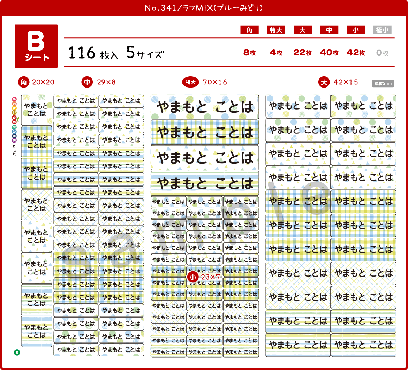
Task: Click the 5サイズ text
Action: pyautogui.click(x=145, y=53)
